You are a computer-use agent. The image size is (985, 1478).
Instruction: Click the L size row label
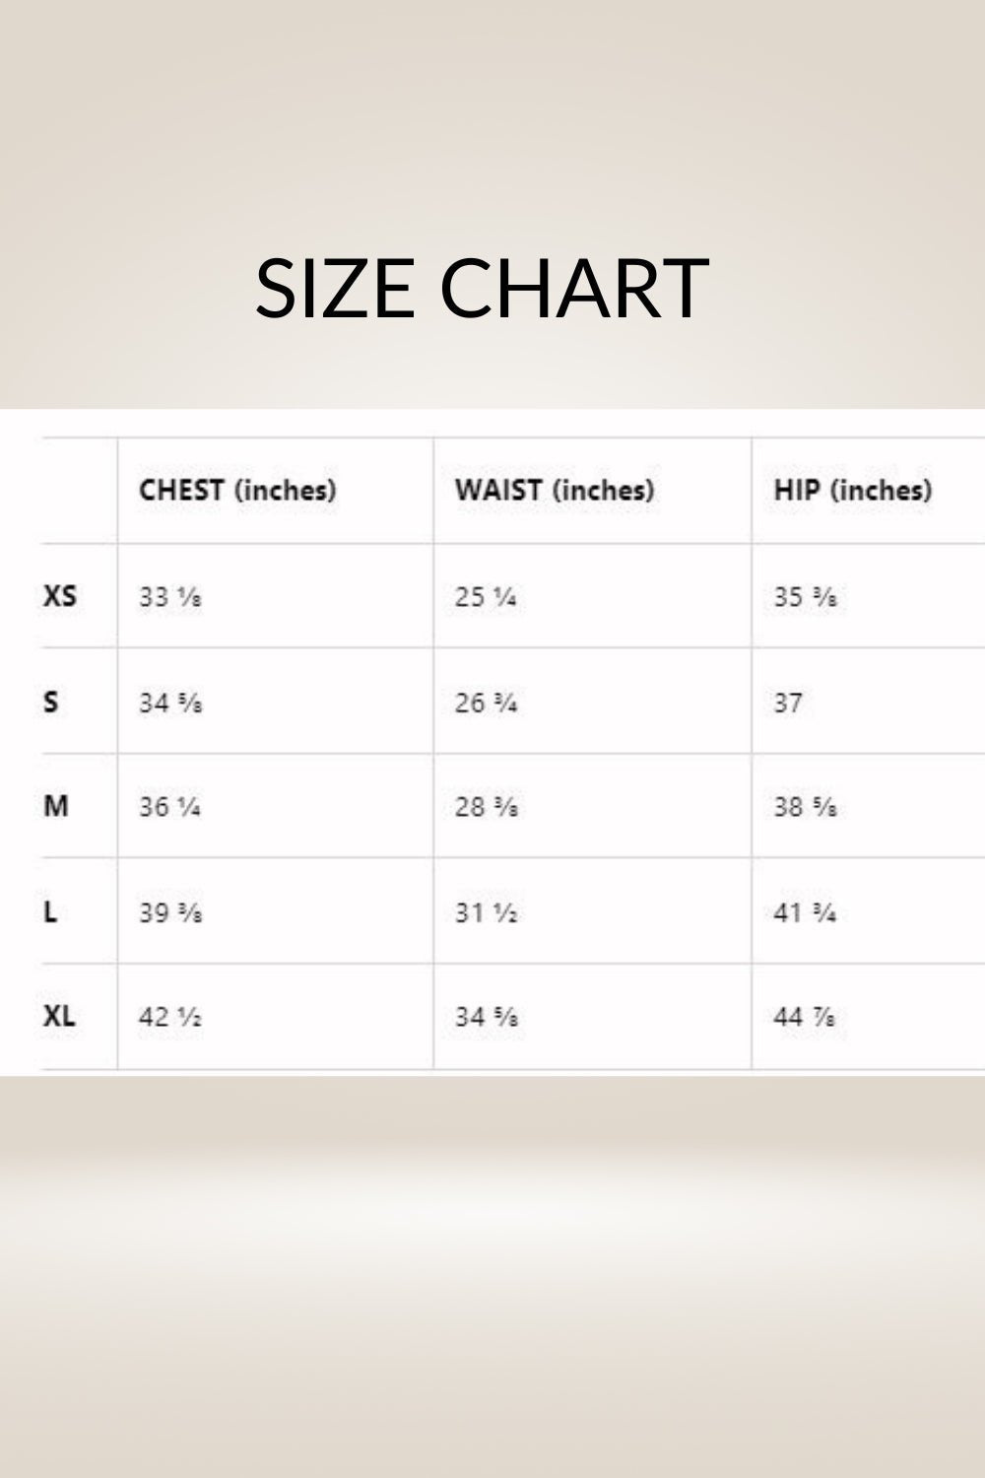pos(50,912)
